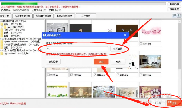Screen dimensions: 182x108
Task: Click 选择目录 button in dialog
Action: pyautogui.click(x=118, y=49)
